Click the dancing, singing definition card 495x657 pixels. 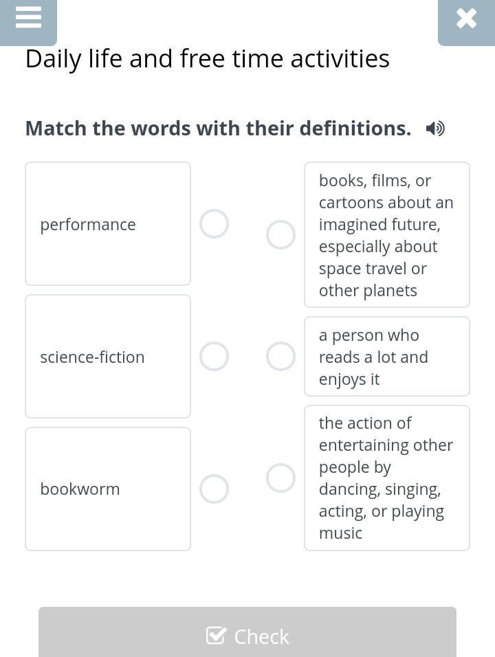click(x=387, y=478)
